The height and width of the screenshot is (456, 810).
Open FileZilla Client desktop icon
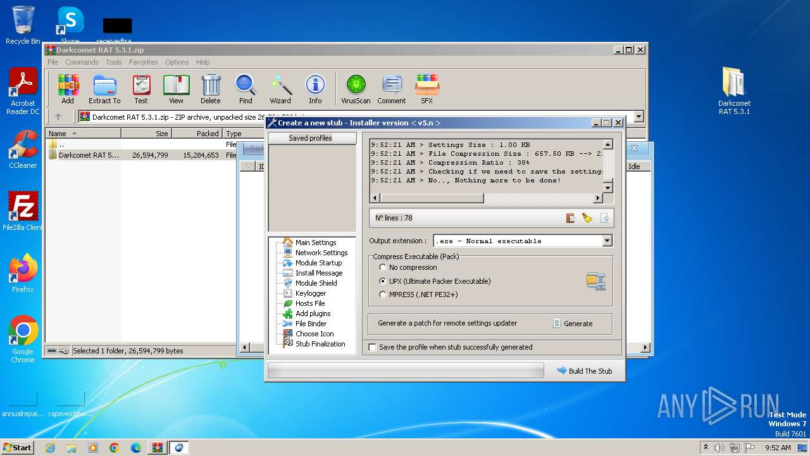[23, 212]
